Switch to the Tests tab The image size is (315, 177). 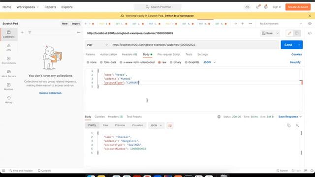tap(189, 55)
